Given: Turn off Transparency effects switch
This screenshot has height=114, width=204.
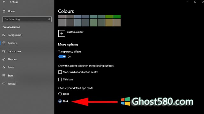Looking at the screenshot, I should coord(62,57).
